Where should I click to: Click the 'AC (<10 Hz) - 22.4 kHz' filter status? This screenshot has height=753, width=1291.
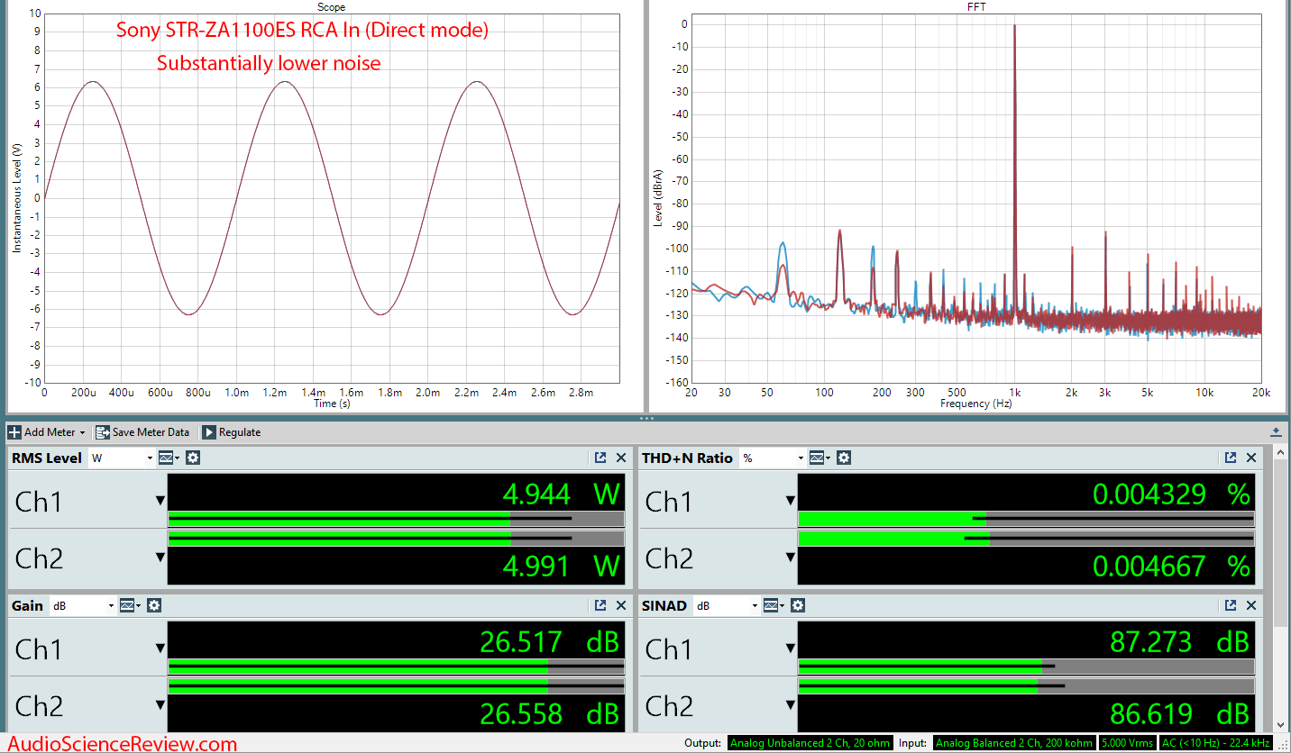1214,743
